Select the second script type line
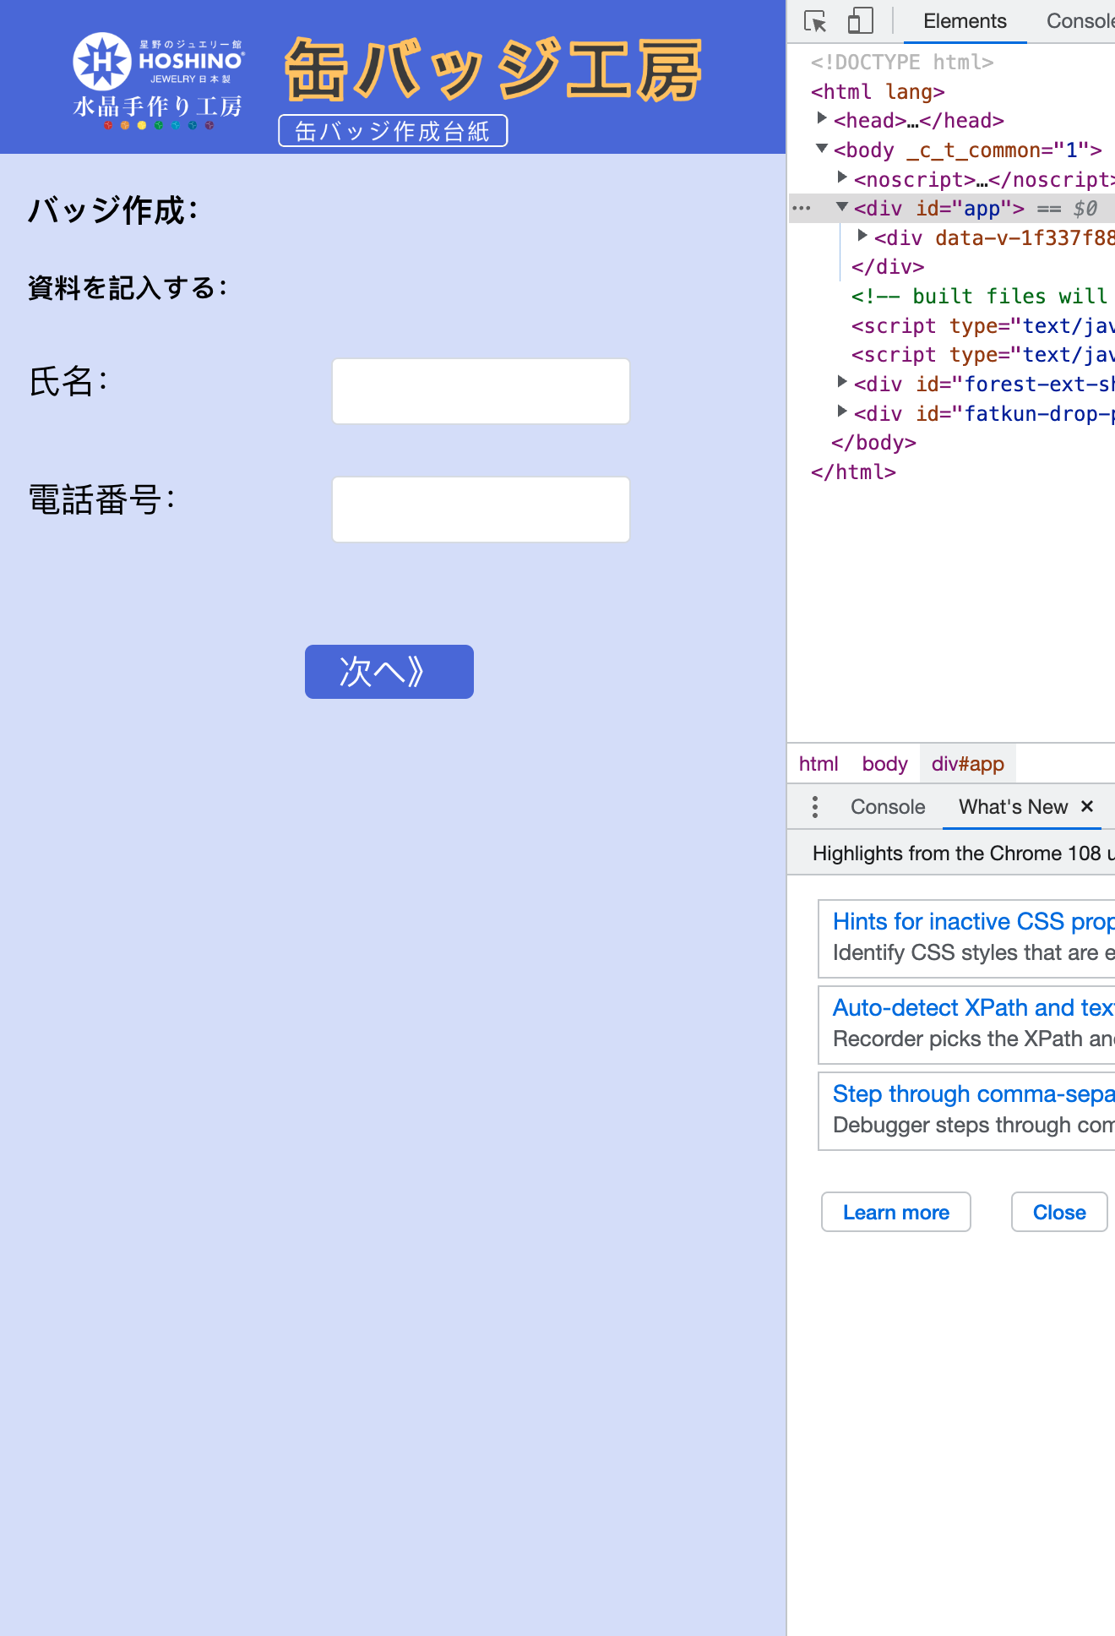The image size is (1115, 1636). pos(982,354)
